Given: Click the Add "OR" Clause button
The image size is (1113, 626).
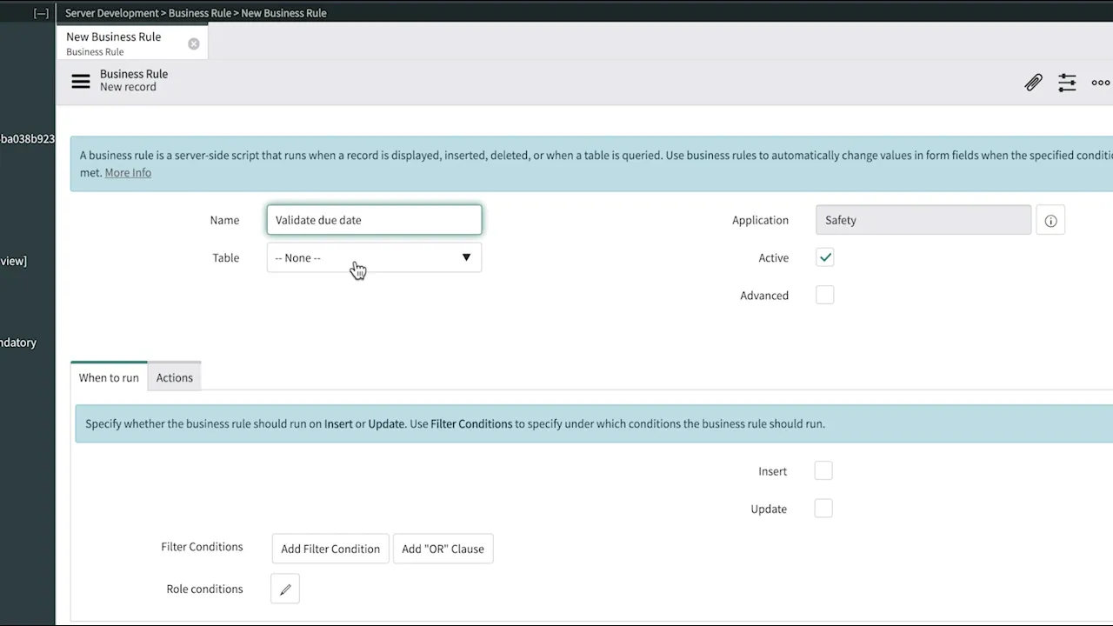Looking at the screenshot, I should pos(443,549).
